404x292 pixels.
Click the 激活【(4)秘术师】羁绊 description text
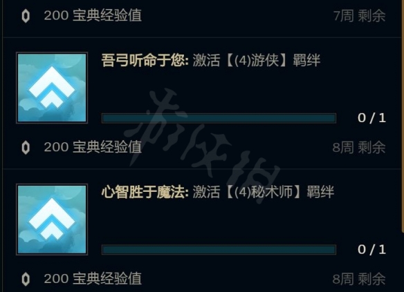coord(264,192)
